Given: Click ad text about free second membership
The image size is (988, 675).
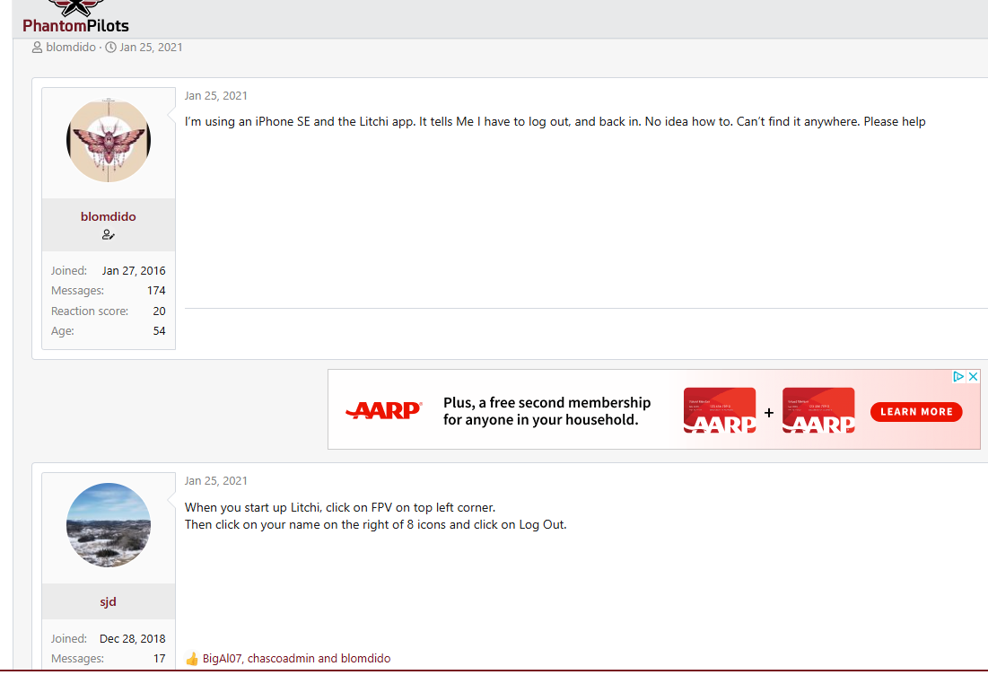Looking at the screenshot, I should (546, 411).
